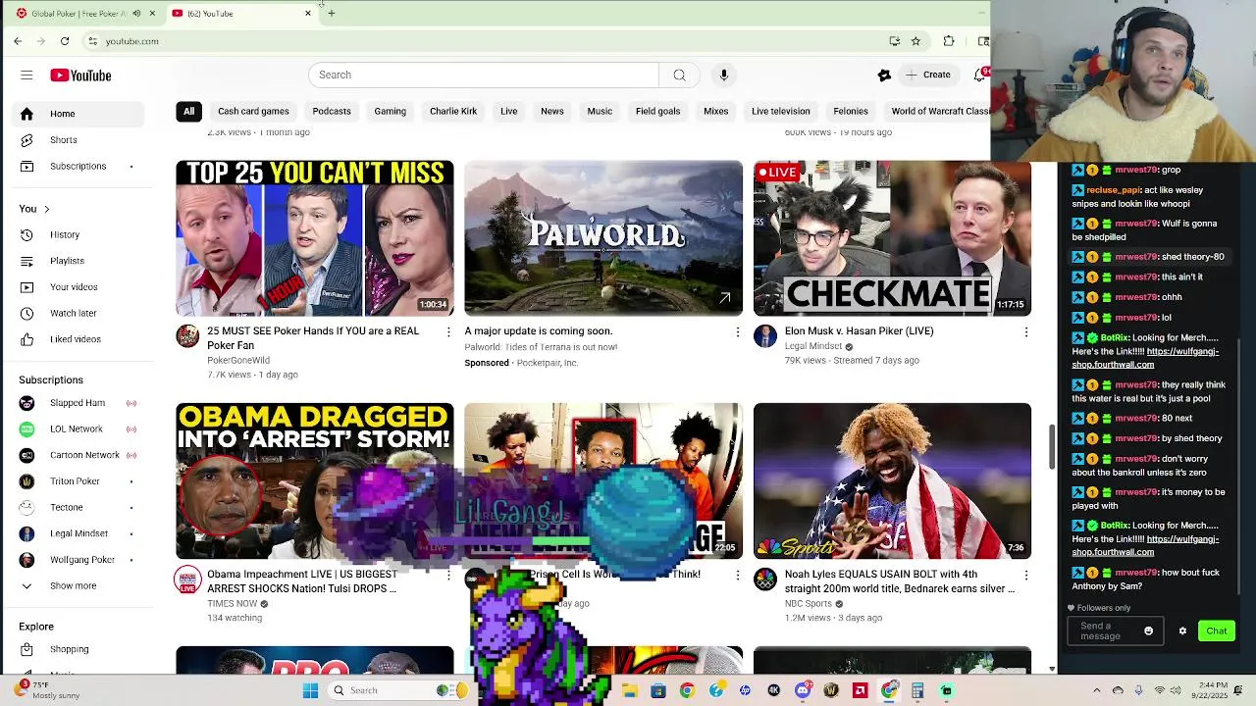
Task: Select the Felonies chip
Action: (851, 112)
